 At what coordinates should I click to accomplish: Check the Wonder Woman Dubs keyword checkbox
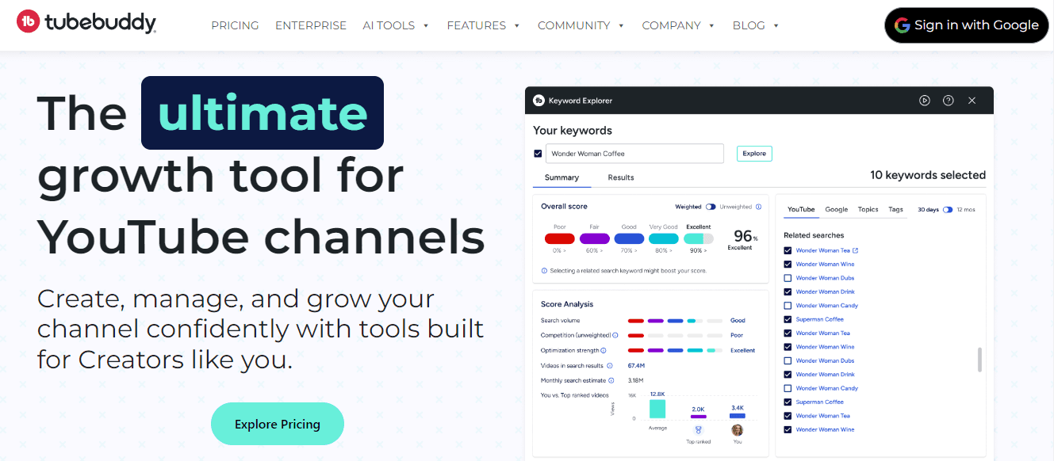point(788,277)
